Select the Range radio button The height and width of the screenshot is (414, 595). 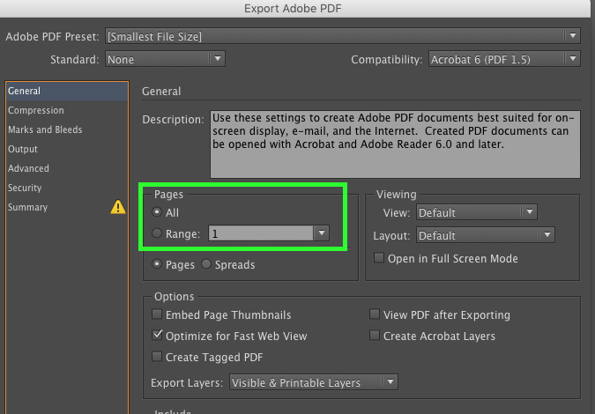tap(157, 234)
